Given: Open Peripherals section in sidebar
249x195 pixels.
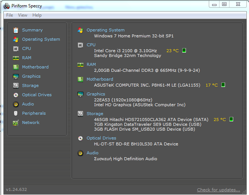Looking at the screenshot, I should click(x=34, y=113).
